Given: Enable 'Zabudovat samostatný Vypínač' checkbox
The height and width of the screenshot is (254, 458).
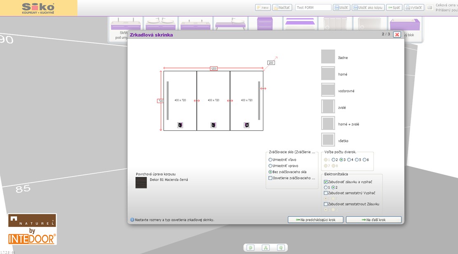Looking at the screenshot, I should [326, 193].
